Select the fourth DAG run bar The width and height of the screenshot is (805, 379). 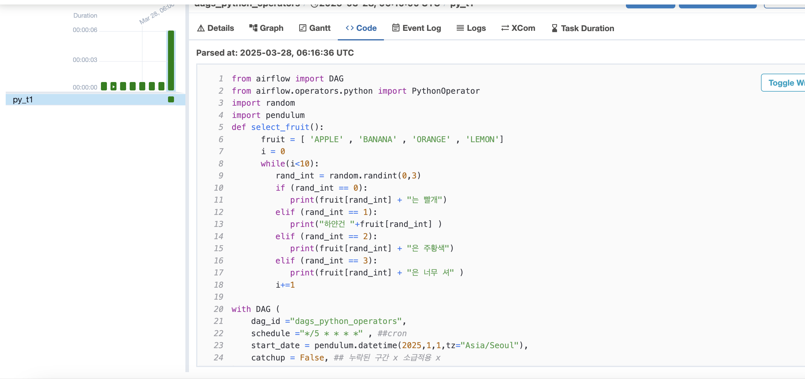pos(133,86)
